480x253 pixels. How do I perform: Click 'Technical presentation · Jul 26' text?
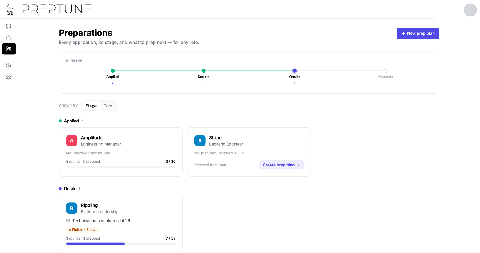pyautogui.click(x=101, y=221)
